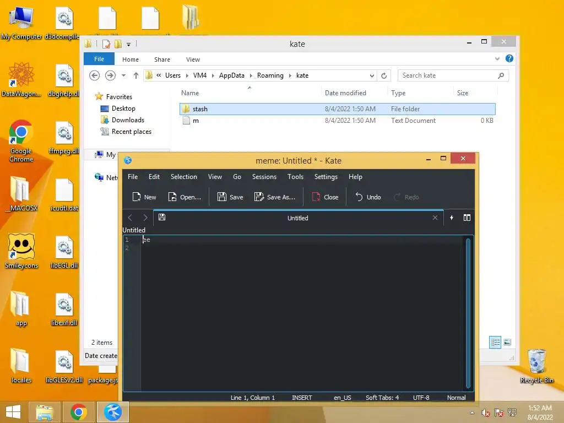
Task: Click the quick open icon beside tab bar
Action: coord(452,218)
